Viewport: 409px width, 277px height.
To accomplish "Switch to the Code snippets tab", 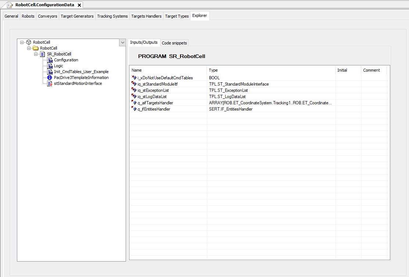I will click(x=174, y=43).
